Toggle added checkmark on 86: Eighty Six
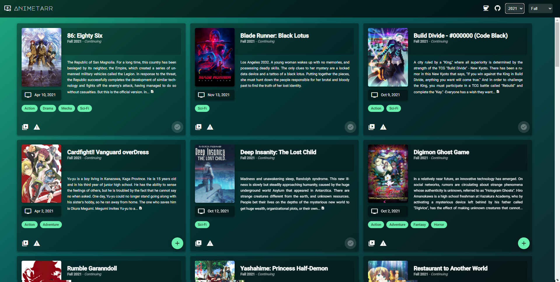560x282 pixels. point(177,127)
